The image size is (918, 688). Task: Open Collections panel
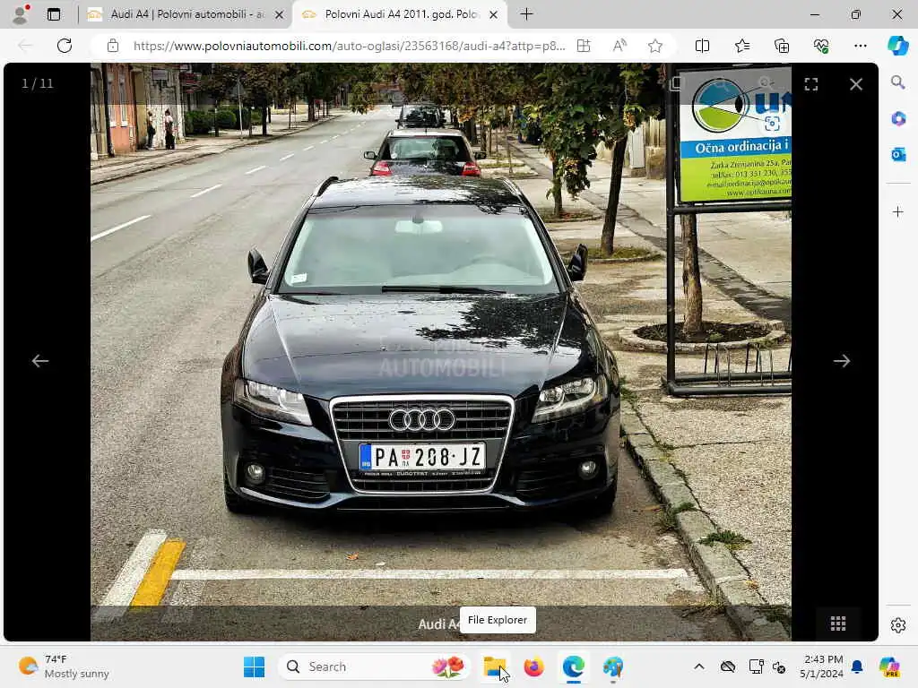[782, 46]
